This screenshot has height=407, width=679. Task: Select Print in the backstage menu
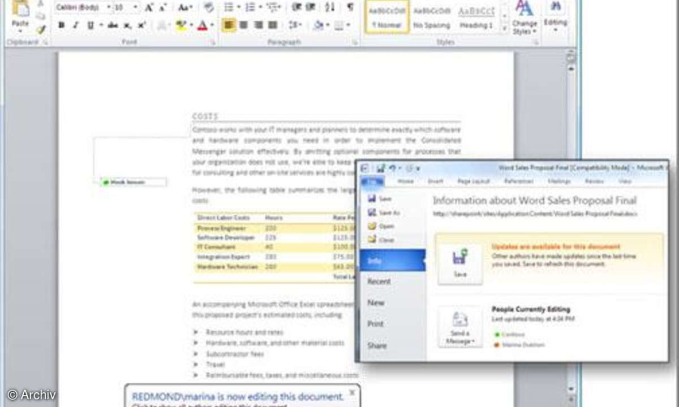coord(376,324)
